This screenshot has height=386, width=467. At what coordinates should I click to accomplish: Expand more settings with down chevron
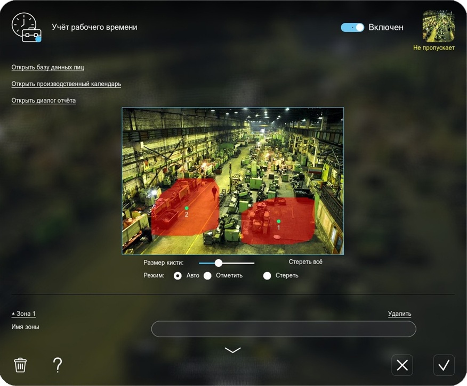coord(233,350)
